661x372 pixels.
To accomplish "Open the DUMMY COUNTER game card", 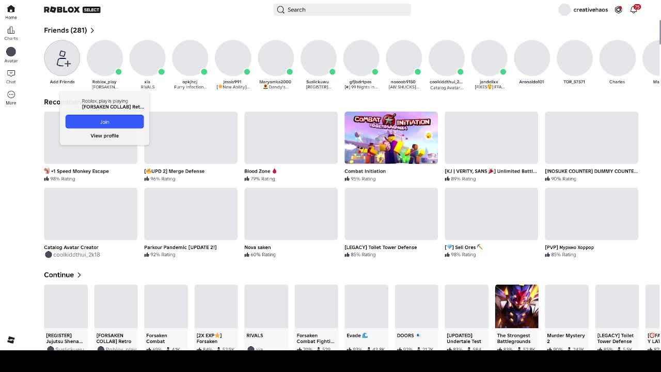I will pos(591,146).
